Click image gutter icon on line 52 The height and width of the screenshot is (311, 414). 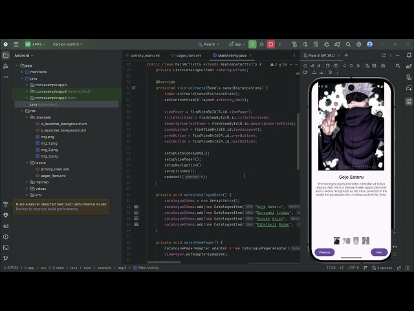tap(136, 207)
